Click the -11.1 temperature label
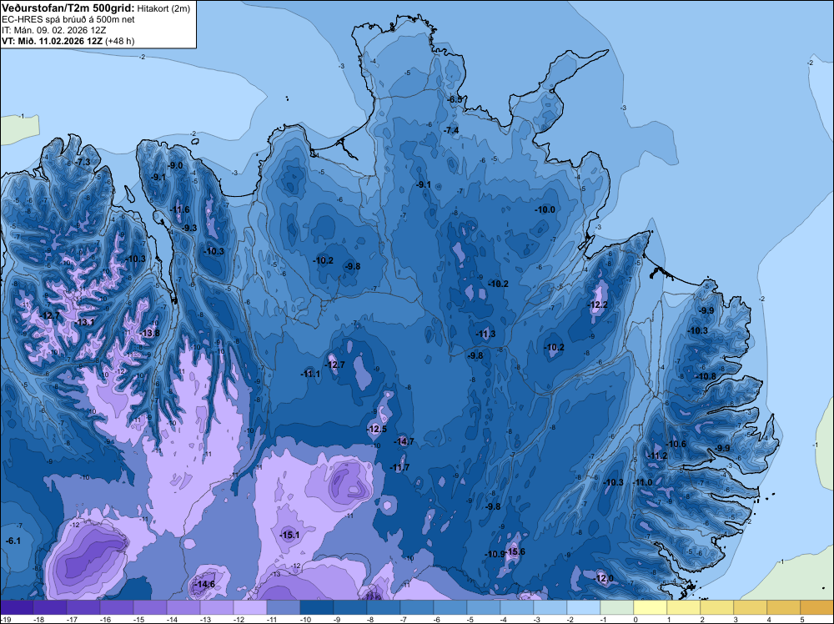This screenshot has height=624, width=834. pos(310,374)
